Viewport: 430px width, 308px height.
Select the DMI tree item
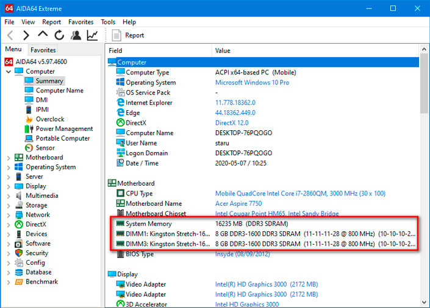coord(41,100)
